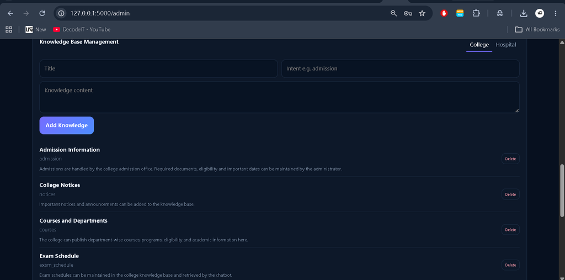Viewport: 565px width, 280px height.
Task: Click into the Title input field
Action: (x=158, y=68)
